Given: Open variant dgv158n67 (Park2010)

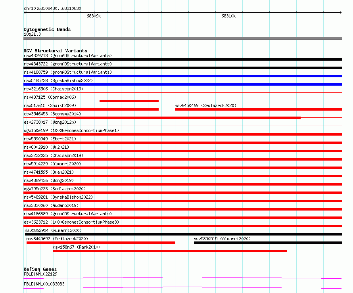Looking at the screenshot, I should tap(77, 247).
